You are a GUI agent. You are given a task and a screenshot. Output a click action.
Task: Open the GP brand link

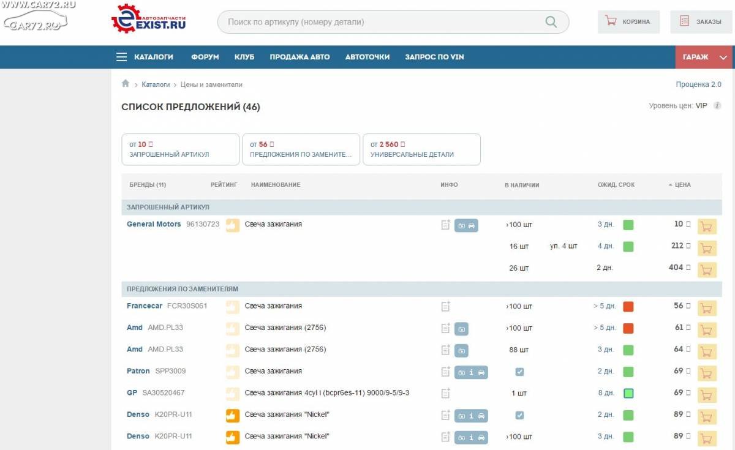click(132, 392)
